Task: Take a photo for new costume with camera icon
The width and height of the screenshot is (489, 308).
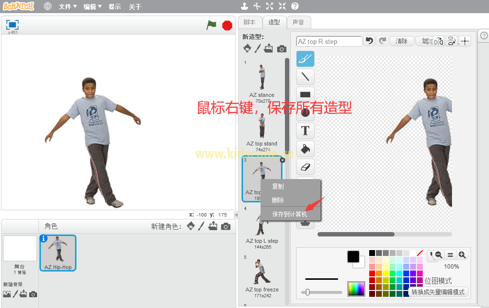Action: [x=282, y=48]
